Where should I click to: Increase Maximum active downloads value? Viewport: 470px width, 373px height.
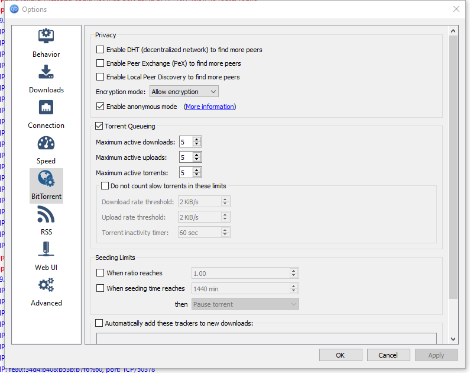(197, 139)
